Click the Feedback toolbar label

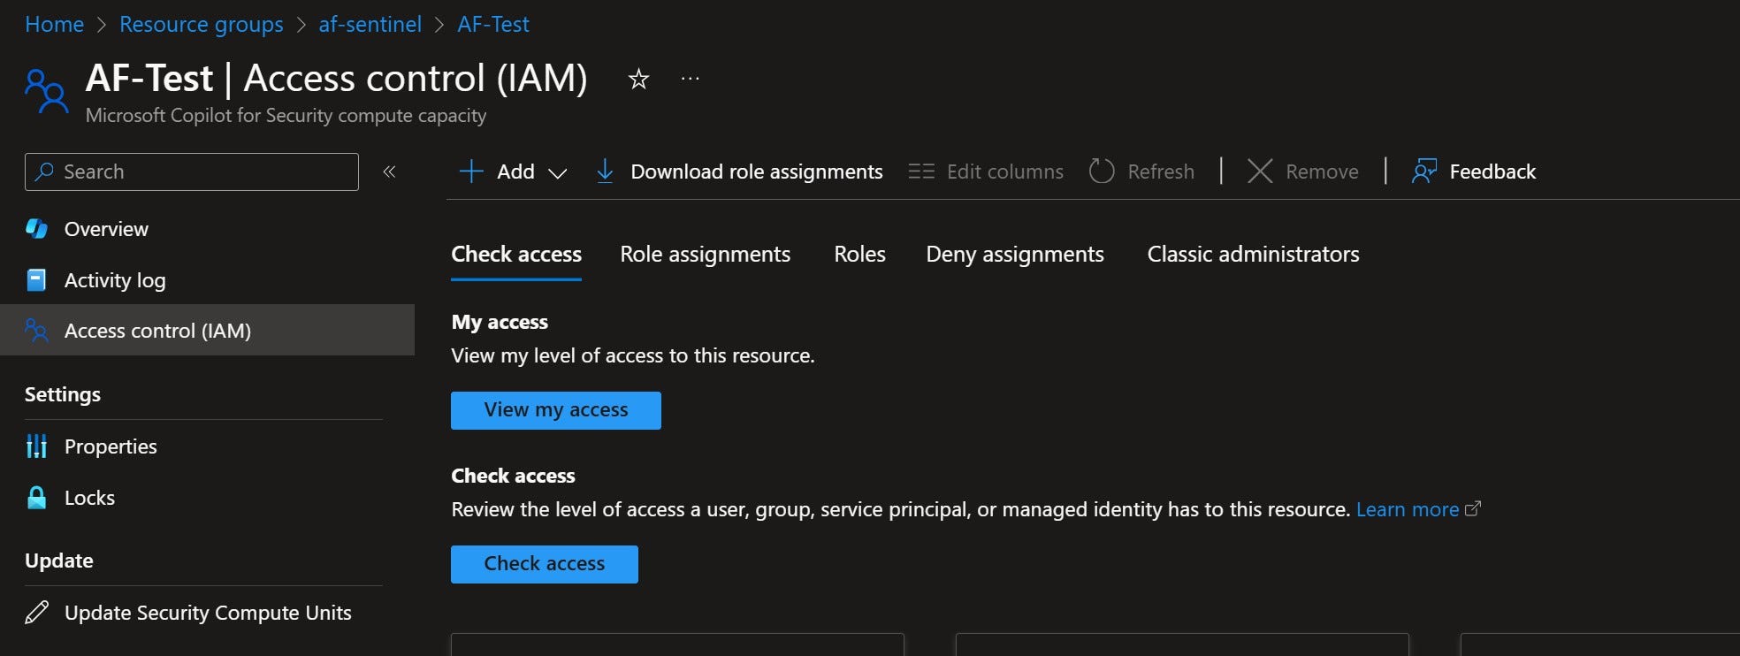1492,172
